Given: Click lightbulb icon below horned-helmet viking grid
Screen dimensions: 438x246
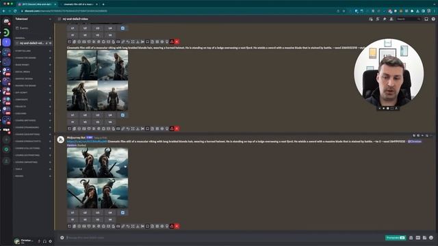Looking at the screenshot, I should [x=167, y=226].
